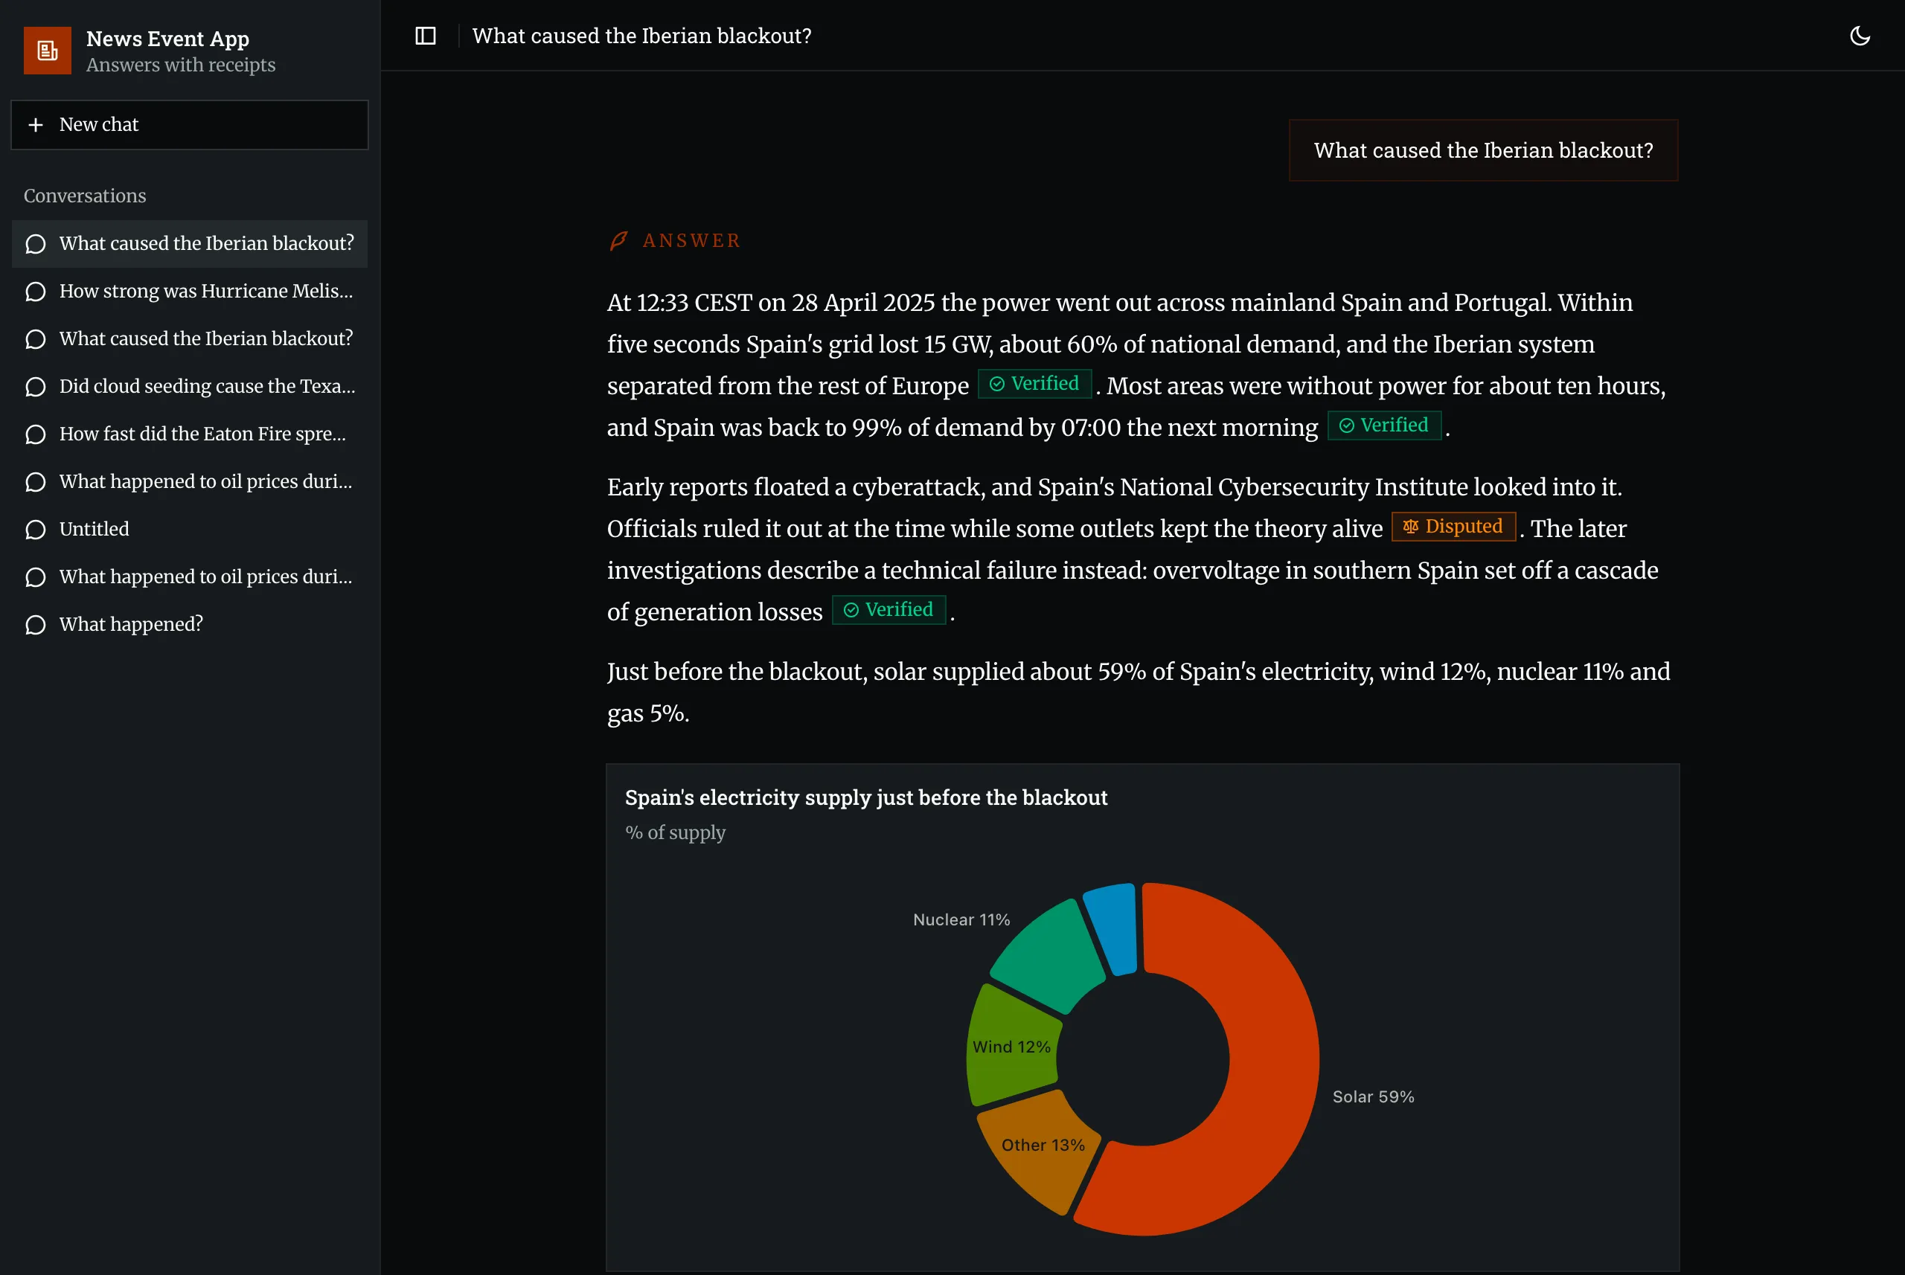Image resolution: width=1905 pixels, height=1275 pixels.
Task: Click chart title 'Spain's electricity supply just before the blackout'
Action: 865,797
